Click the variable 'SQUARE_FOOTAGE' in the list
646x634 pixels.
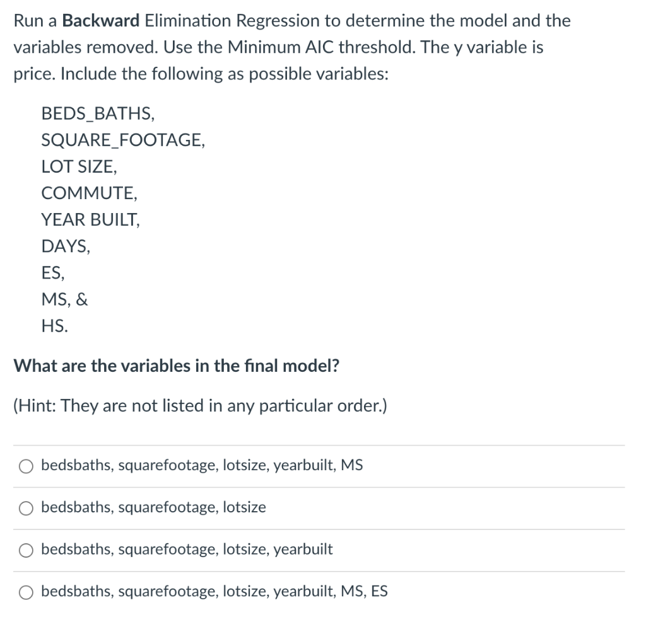click(121, 140)
